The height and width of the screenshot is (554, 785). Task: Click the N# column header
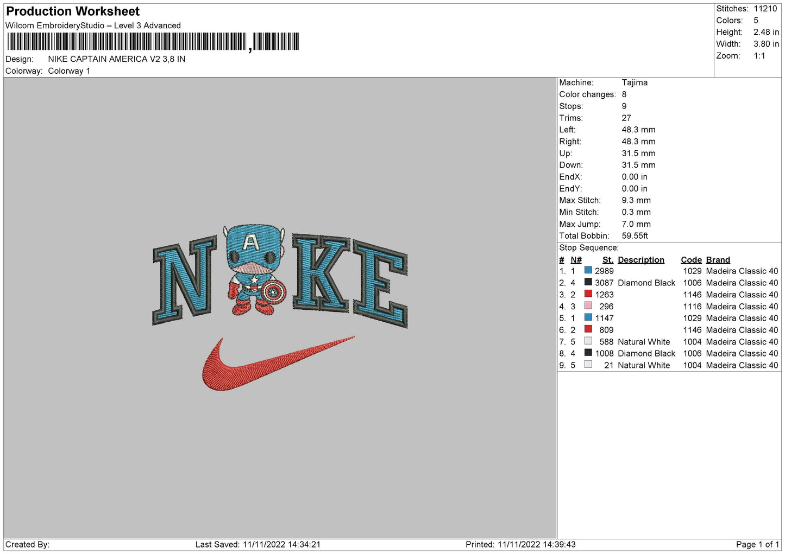tap(576, 260)
